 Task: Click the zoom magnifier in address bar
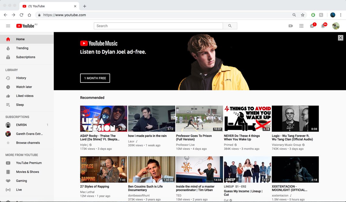294,15
